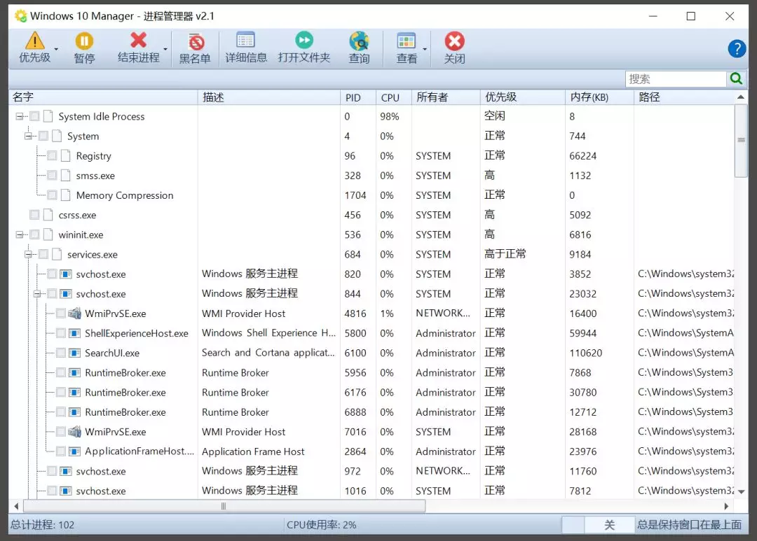The image size is (757, 541).
Task: Check the SearchUI.exe checkbox
Action: click(61, 353)
